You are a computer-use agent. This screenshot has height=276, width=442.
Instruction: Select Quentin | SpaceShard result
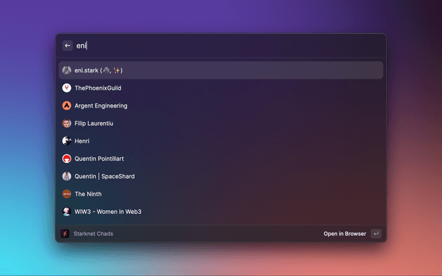(x=221, y=177)
